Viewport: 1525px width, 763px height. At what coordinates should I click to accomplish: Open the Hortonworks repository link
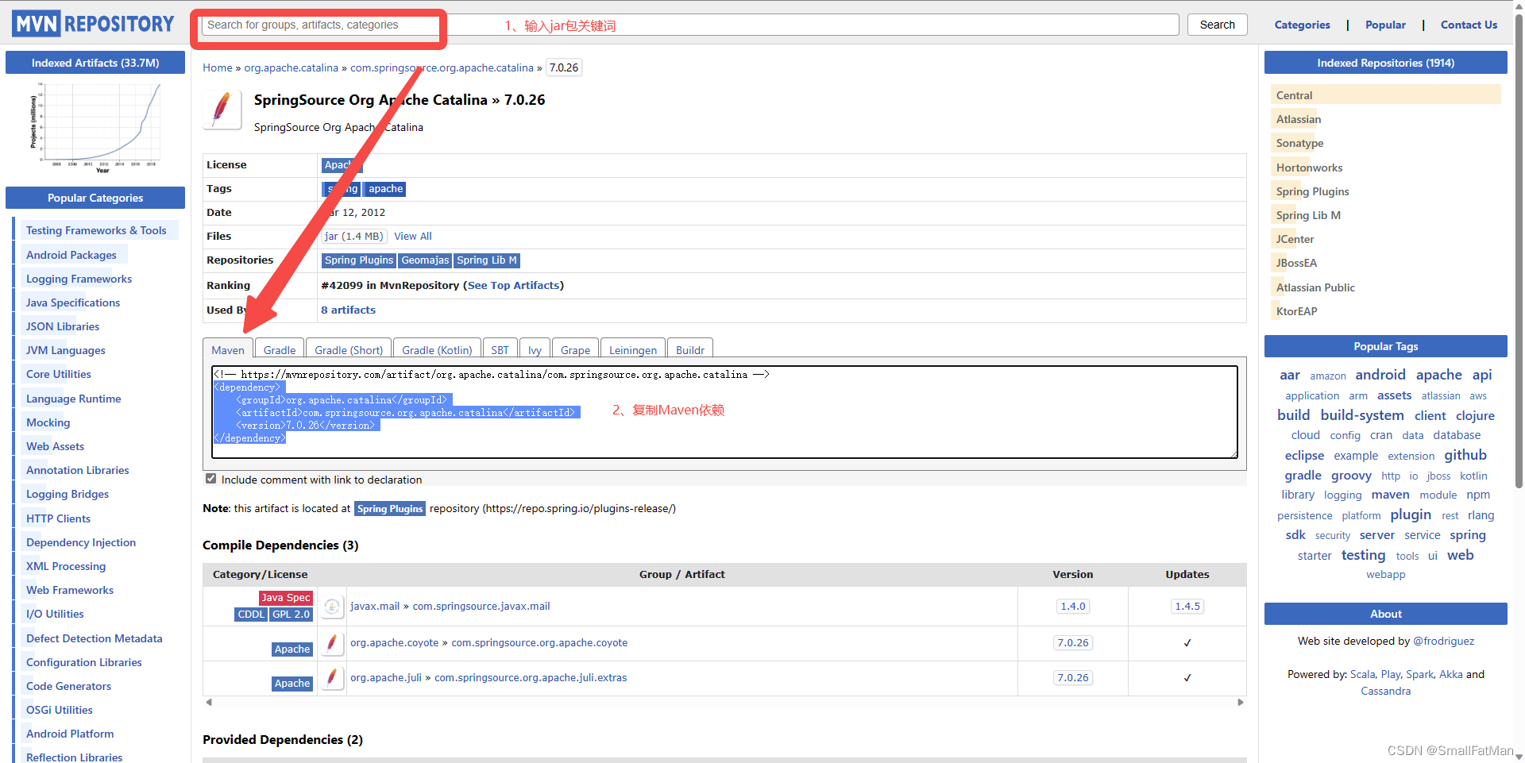click(1309, 168)
